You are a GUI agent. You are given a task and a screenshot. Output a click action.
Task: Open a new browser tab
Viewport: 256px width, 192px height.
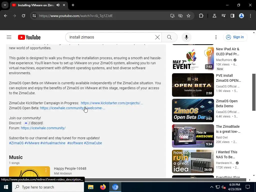click(x=73, y=5)
